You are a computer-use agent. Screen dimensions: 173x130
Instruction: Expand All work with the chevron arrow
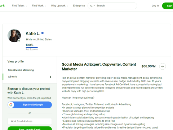[50, 77]
